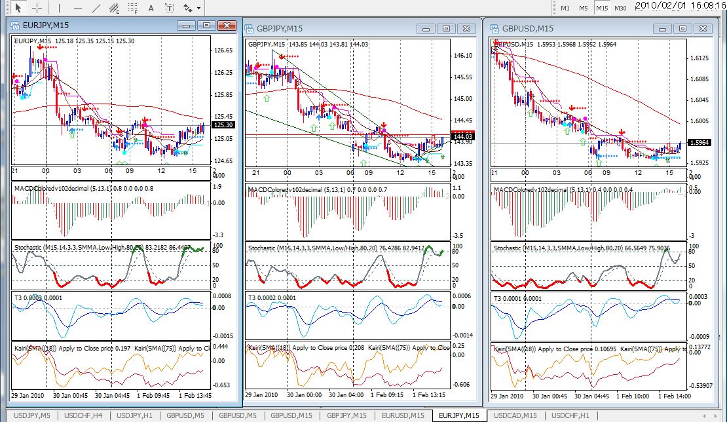727x422 pixels.
Task: Click GBPJPY OHLC header '143.85 144.03 143.81 144.03'
Action: point(328,44)
